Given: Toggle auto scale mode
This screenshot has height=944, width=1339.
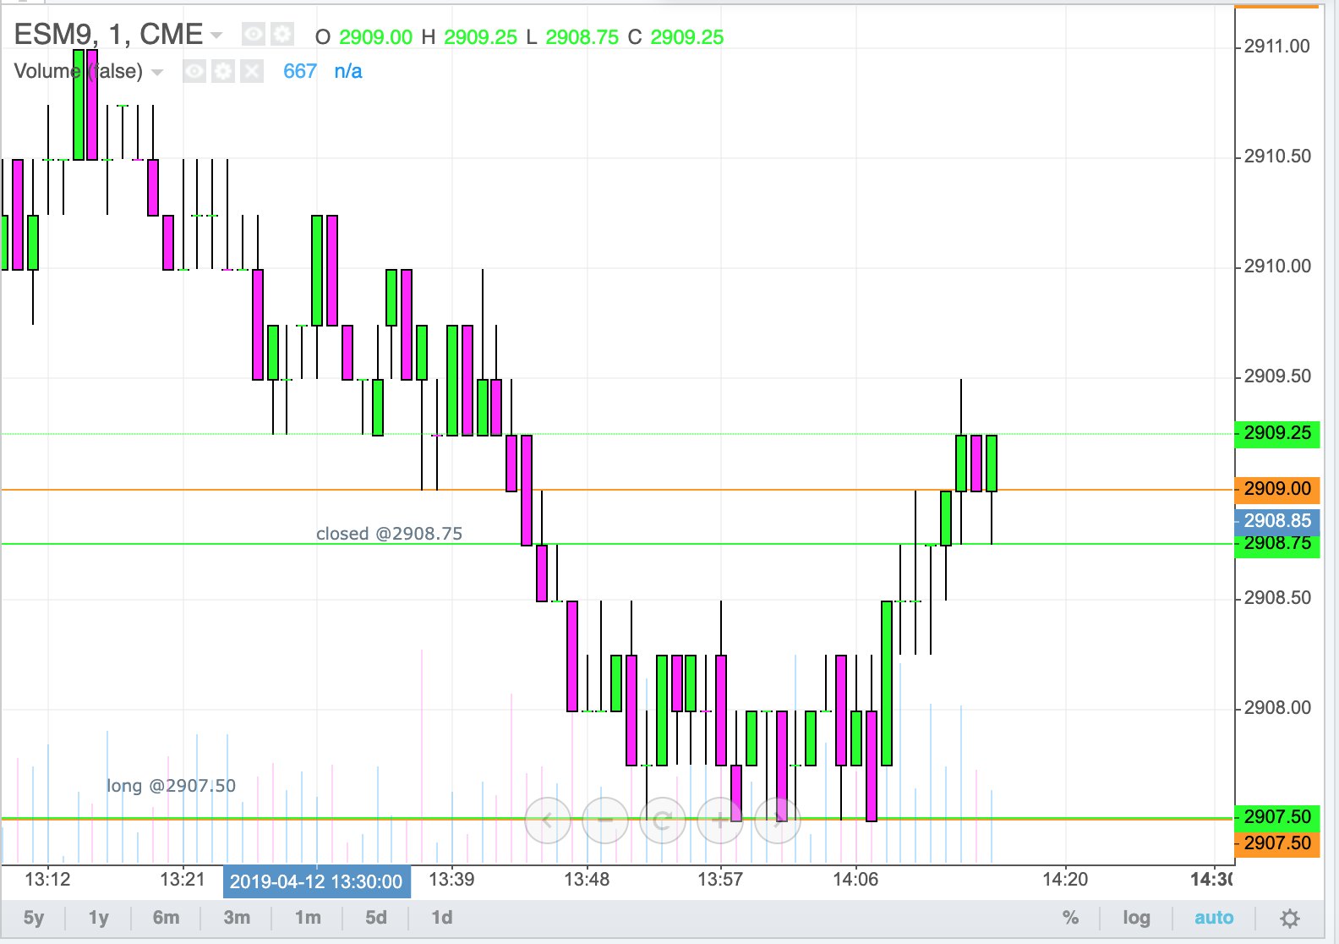Looking at the screenshot, I should [x=1214, y=918].
